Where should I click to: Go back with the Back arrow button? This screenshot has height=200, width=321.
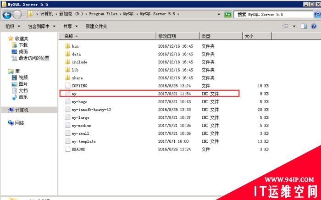(x=7, y=15)
